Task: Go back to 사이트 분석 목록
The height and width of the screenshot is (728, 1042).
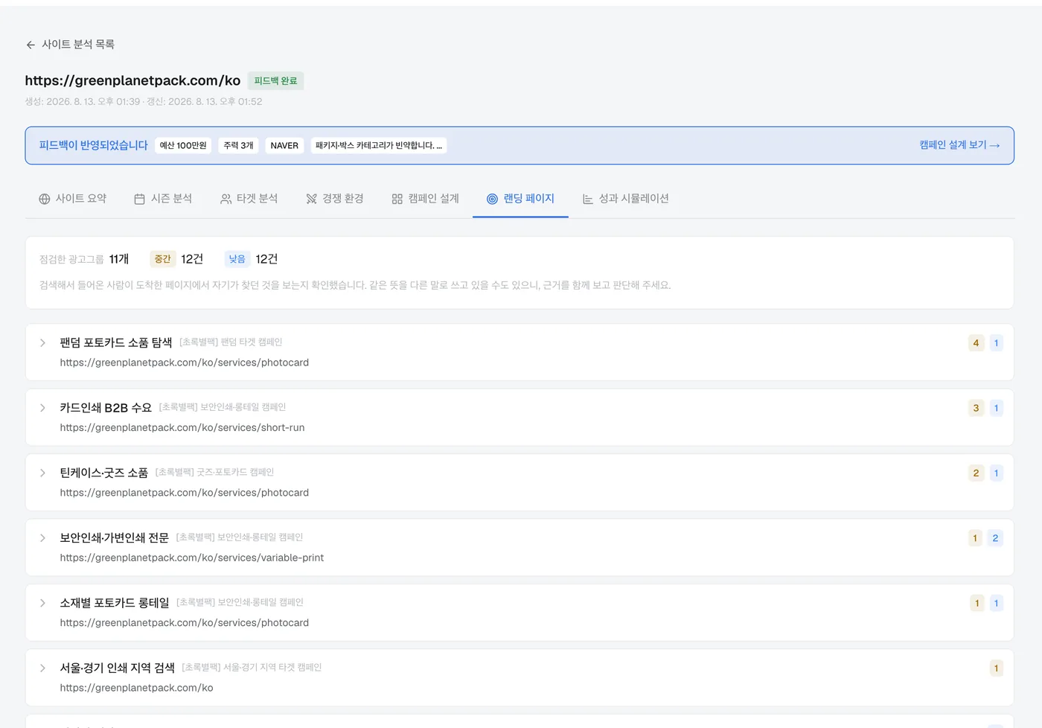Action: coord(71,45)
